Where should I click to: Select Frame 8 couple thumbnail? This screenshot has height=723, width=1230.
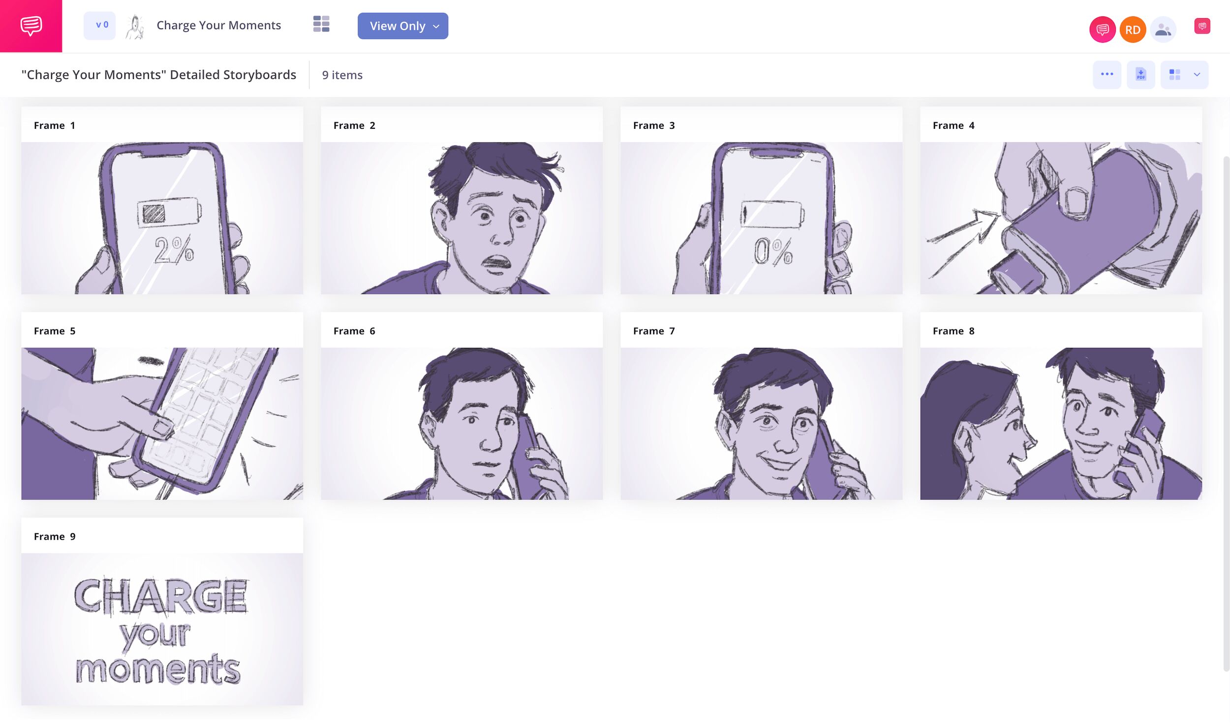coord(1061,424)
